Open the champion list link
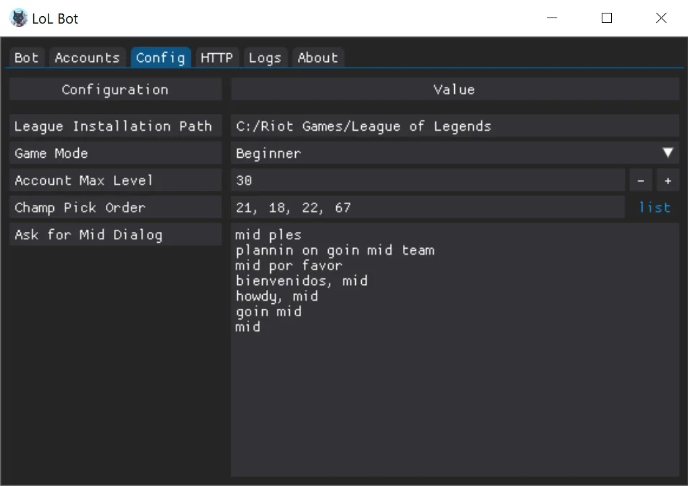688x486 pixels. pyautogui.click(x=655, y=207)
